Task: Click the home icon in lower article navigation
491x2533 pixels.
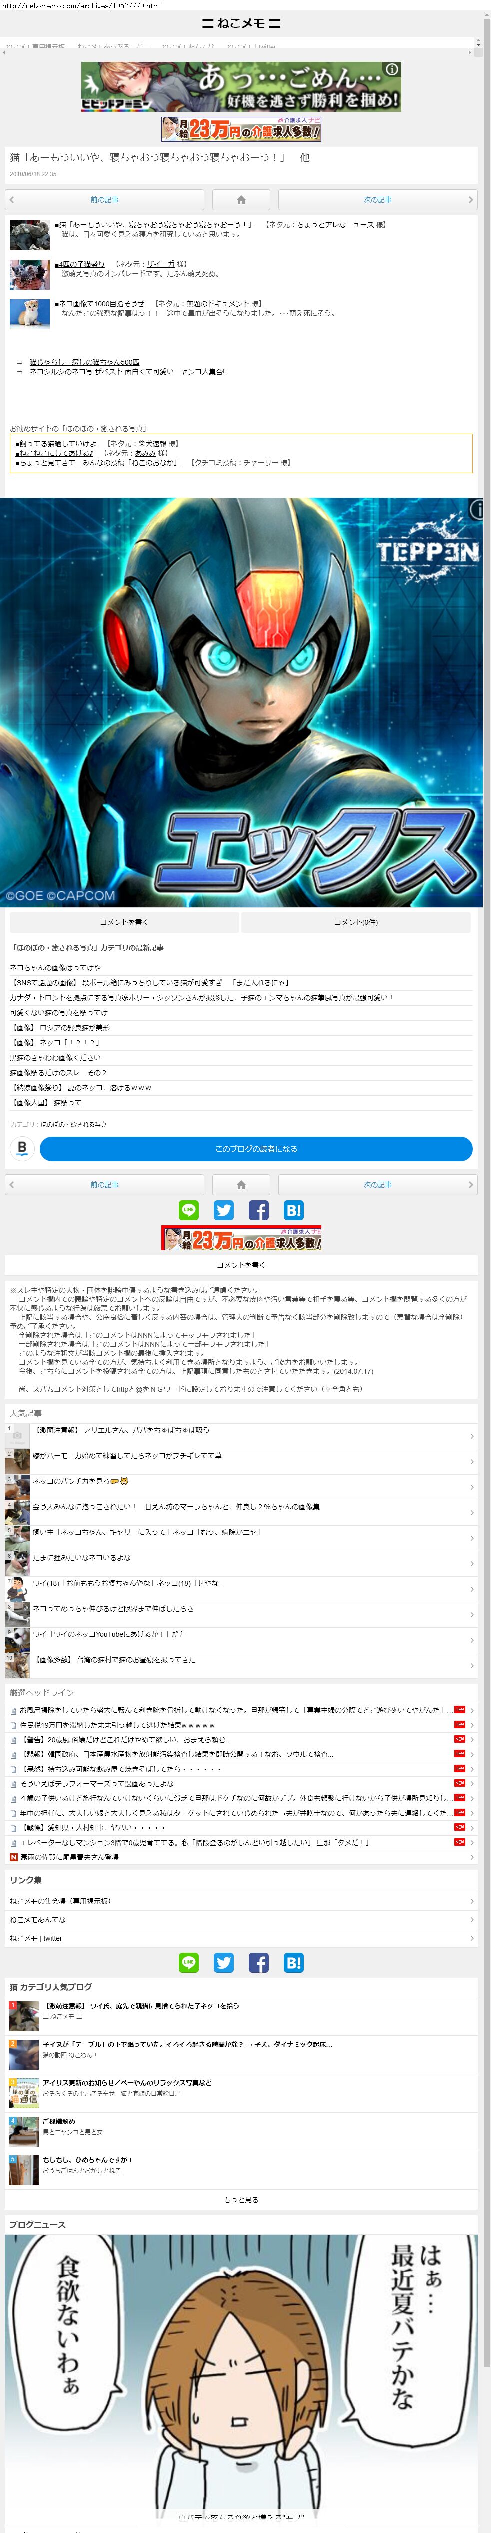Action: (241, 1185)
